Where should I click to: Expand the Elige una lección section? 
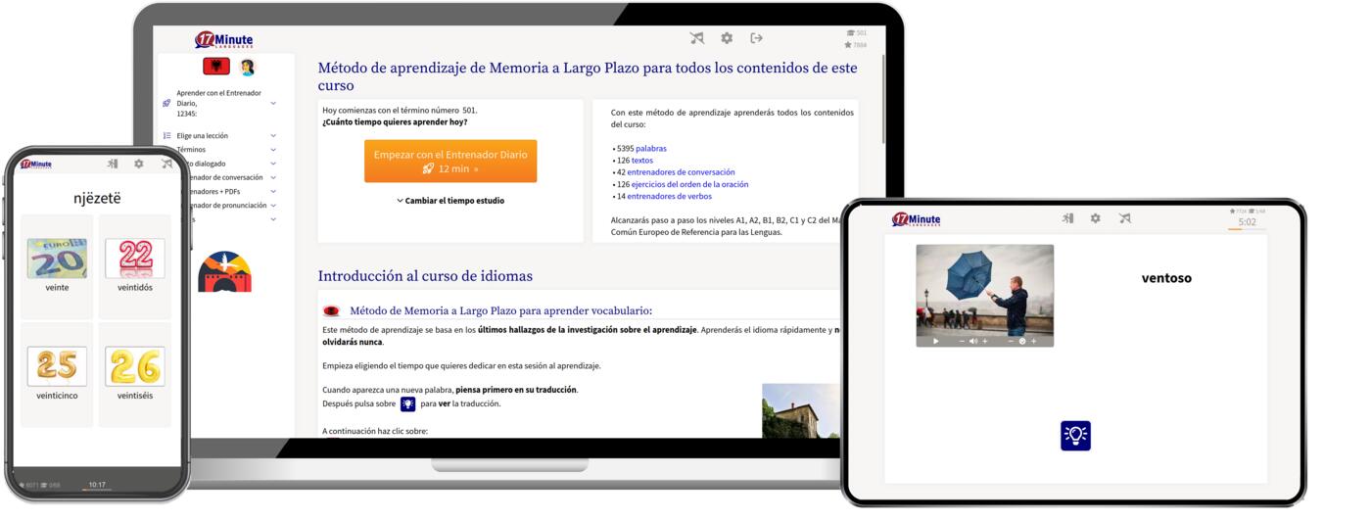(273, 136)
